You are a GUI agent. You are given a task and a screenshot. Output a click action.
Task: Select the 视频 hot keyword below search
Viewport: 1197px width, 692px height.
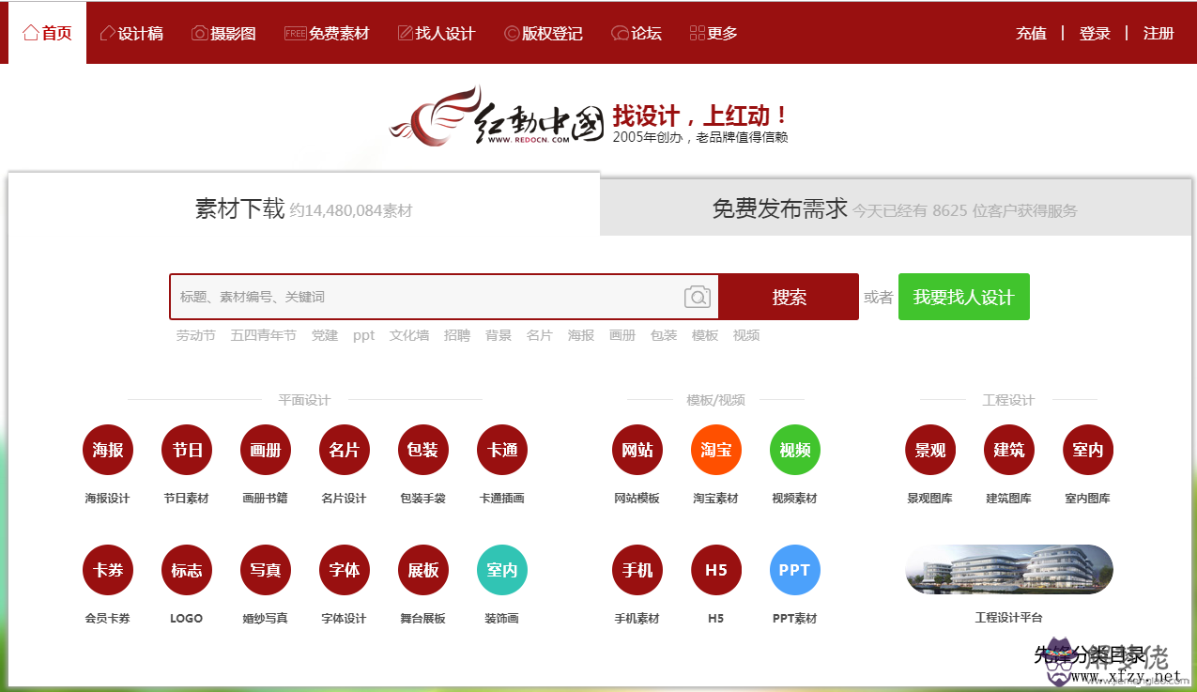pyautogui.click(x=746, y=335)
